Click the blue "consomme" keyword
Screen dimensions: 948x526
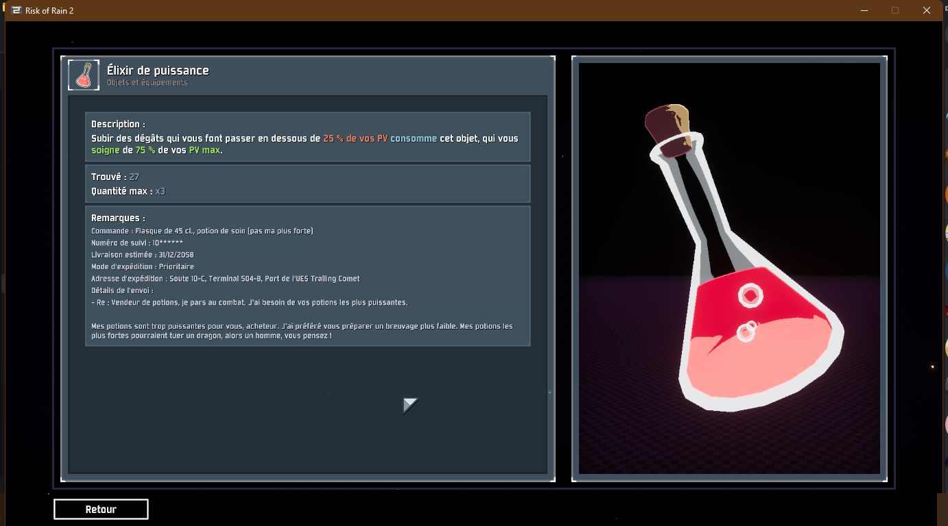pyautogui.click(x=414, y=138)
